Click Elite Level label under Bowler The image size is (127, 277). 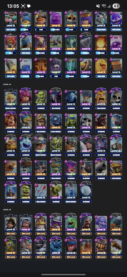pos(101,234)
